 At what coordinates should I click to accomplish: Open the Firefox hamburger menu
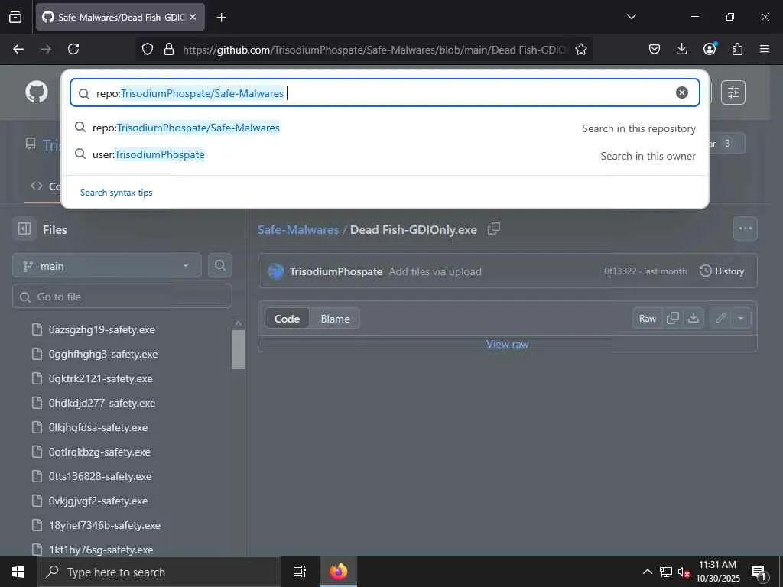[x=765, y=49]
